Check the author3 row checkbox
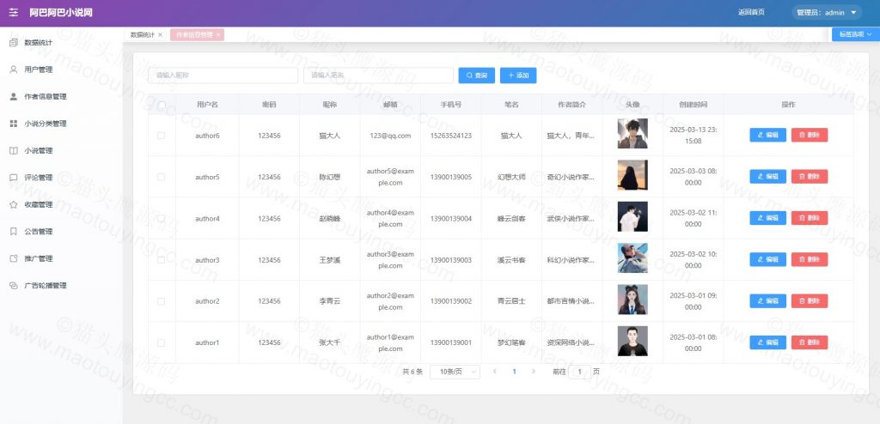Screen dimensions: 880x424 click(161, 260)
